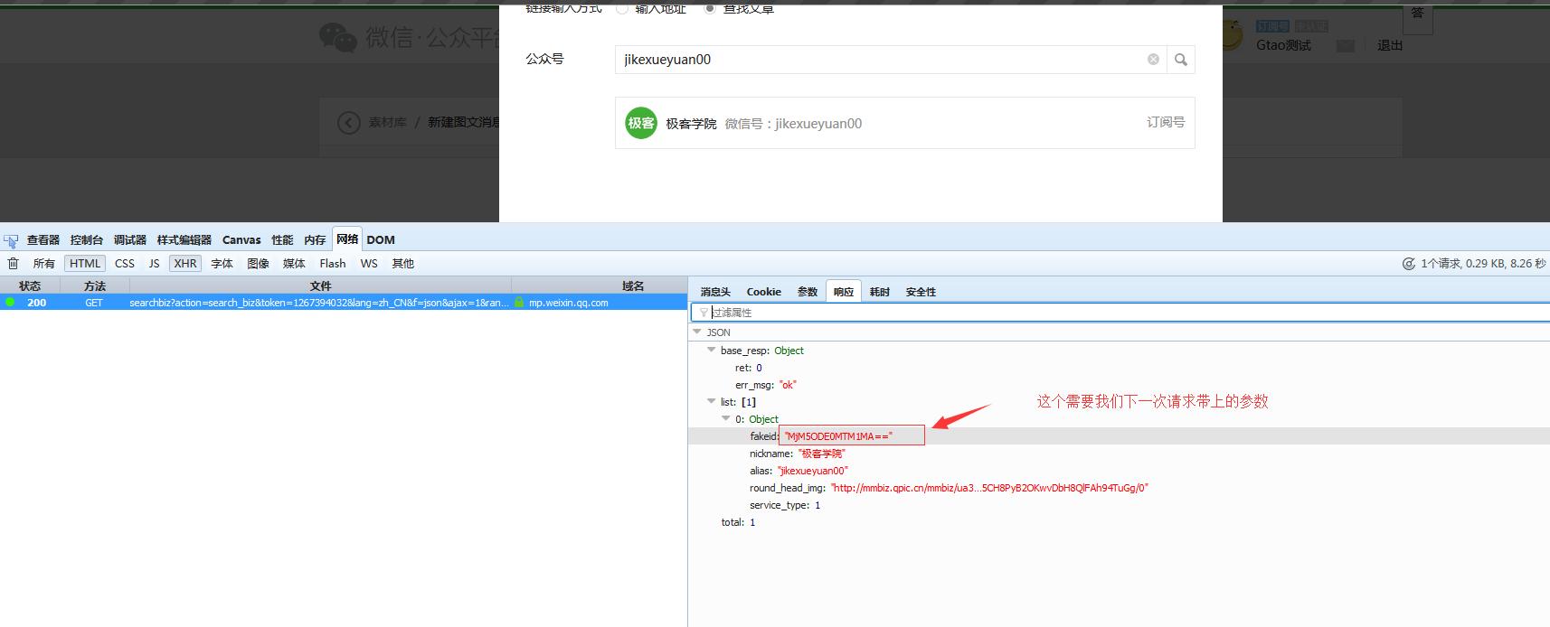Screen dimensions: 1550x627
Task: Click the back arrow next to 素材库
Action: pyautogui.click(x=349, y=123)
